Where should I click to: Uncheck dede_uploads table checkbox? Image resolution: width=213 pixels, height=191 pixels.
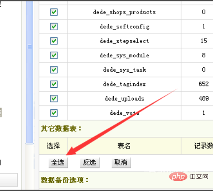point(54,98)
